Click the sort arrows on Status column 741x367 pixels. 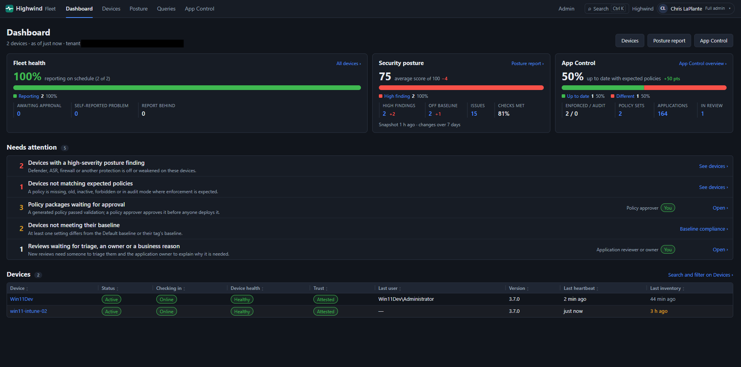click(117, 289)
